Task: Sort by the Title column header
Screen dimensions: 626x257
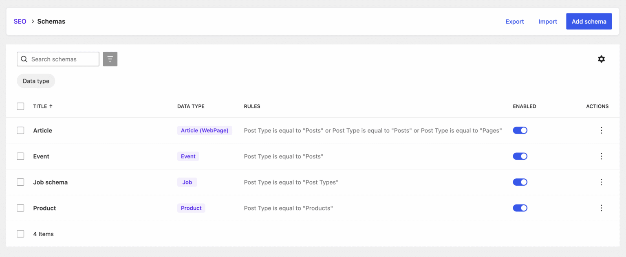Action: click(43, 106)
